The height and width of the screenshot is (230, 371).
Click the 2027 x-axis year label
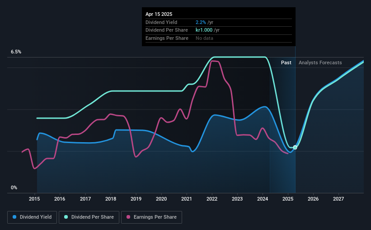338,199
